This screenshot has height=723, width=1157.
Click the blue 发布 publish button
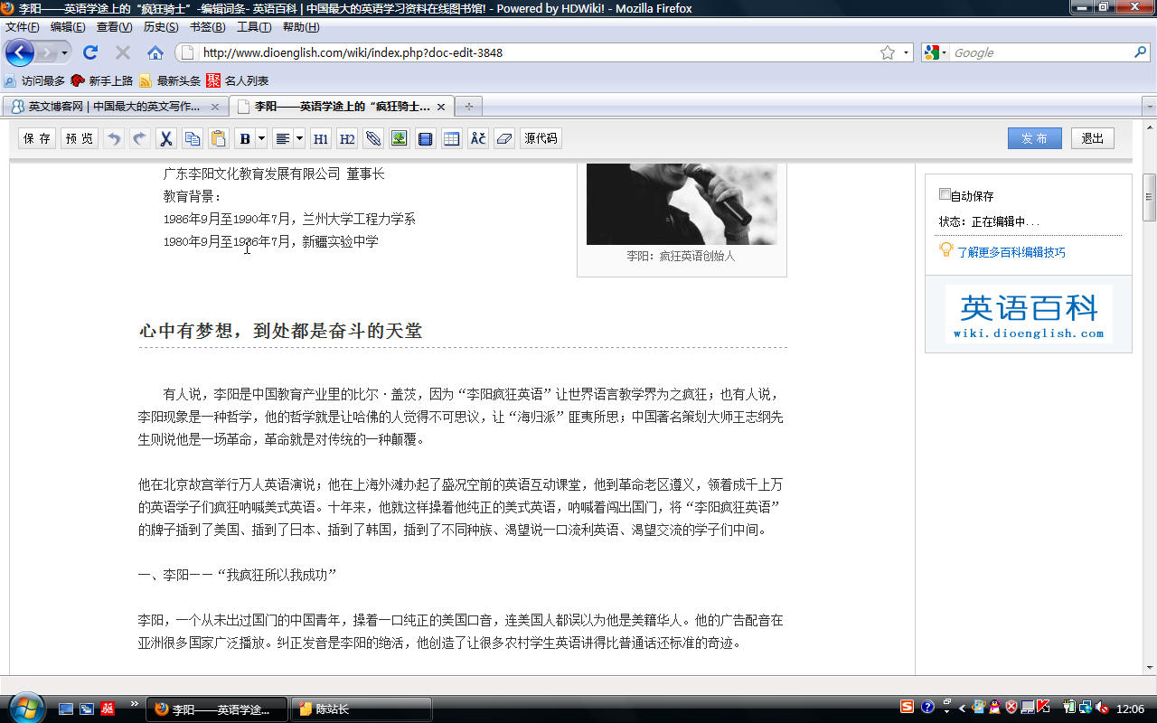1035,138
